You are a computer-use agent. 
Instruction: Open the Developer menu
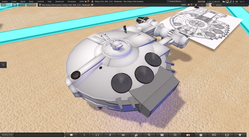click(72, 2)
